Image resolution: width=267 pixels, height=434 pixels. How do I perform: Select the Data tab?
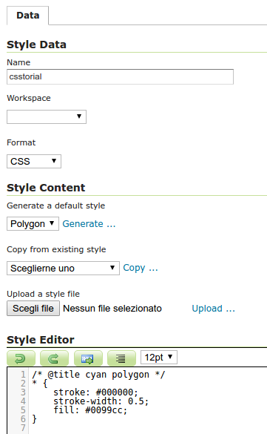[x=28, y=16]
